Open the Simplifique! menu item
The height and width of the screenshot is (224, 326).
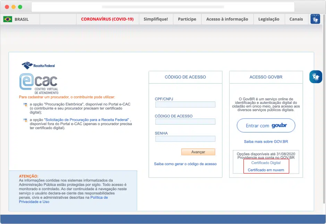click(x=156, y=19)
